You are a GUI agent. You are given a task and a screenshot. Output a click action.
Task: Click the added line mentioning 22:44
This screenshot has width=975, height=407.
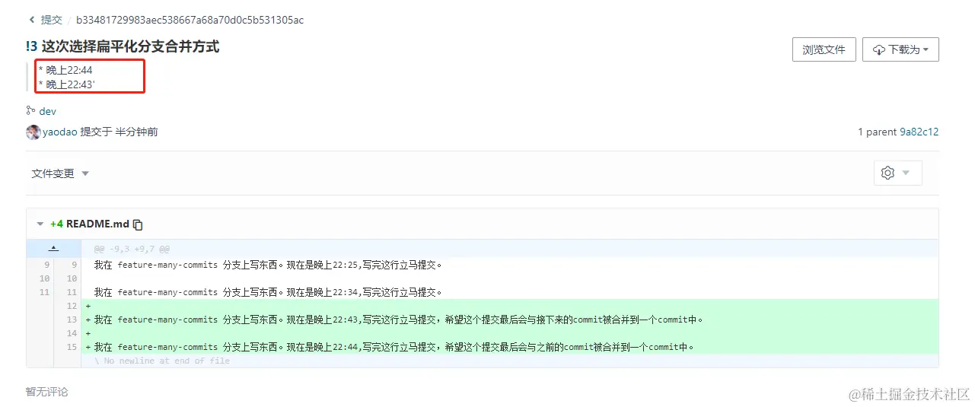(x=509, y=347)
